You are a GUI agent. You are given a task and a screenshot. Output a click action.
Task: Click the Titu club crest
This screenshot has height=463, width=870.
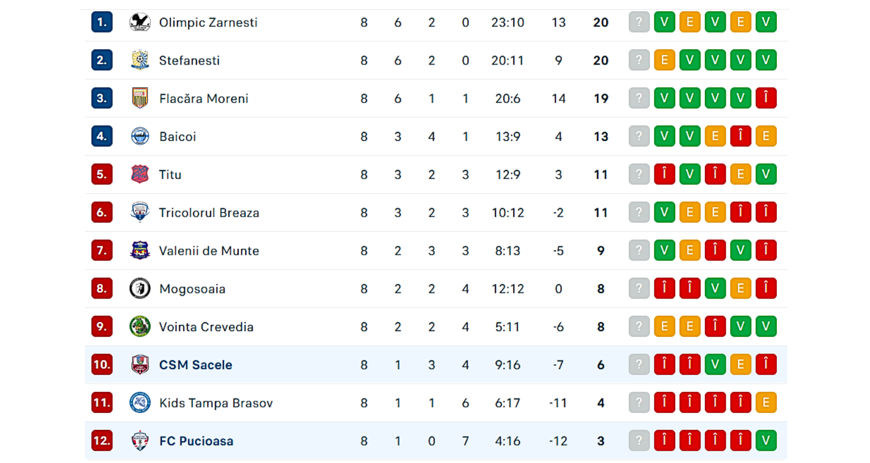point(140,175)
